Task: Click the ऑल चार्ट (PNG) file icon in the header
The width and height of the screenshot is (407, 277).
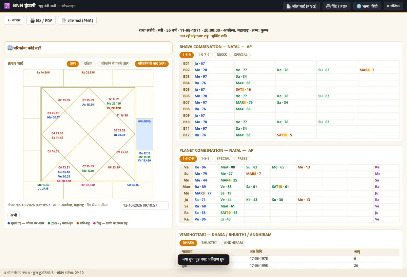Action: click(x=289, y=6)
